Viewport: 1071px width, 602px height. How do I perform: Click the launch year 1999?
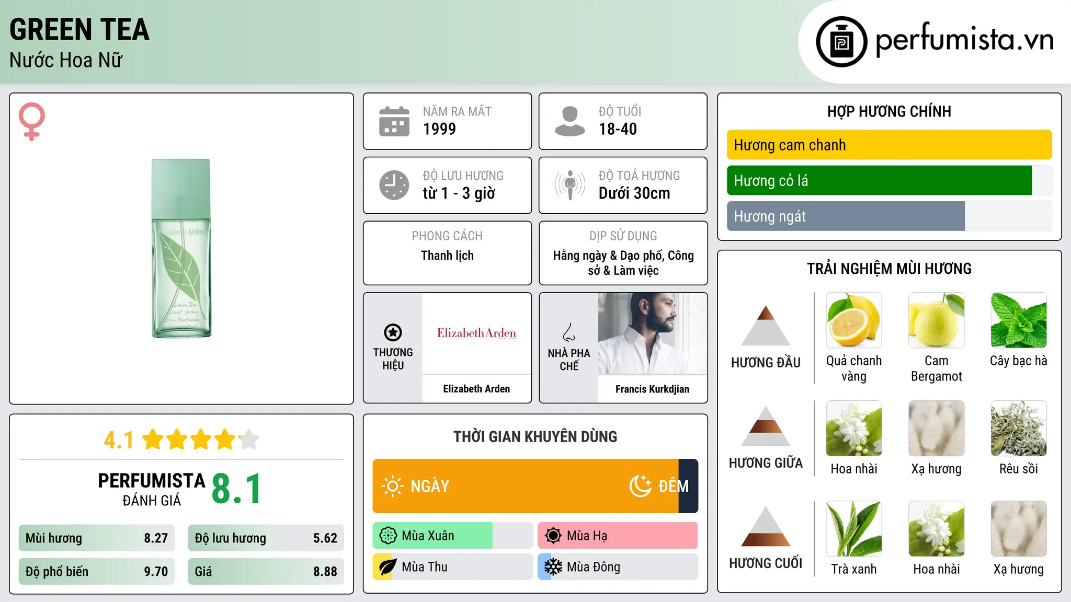click(x=439, y=129)
